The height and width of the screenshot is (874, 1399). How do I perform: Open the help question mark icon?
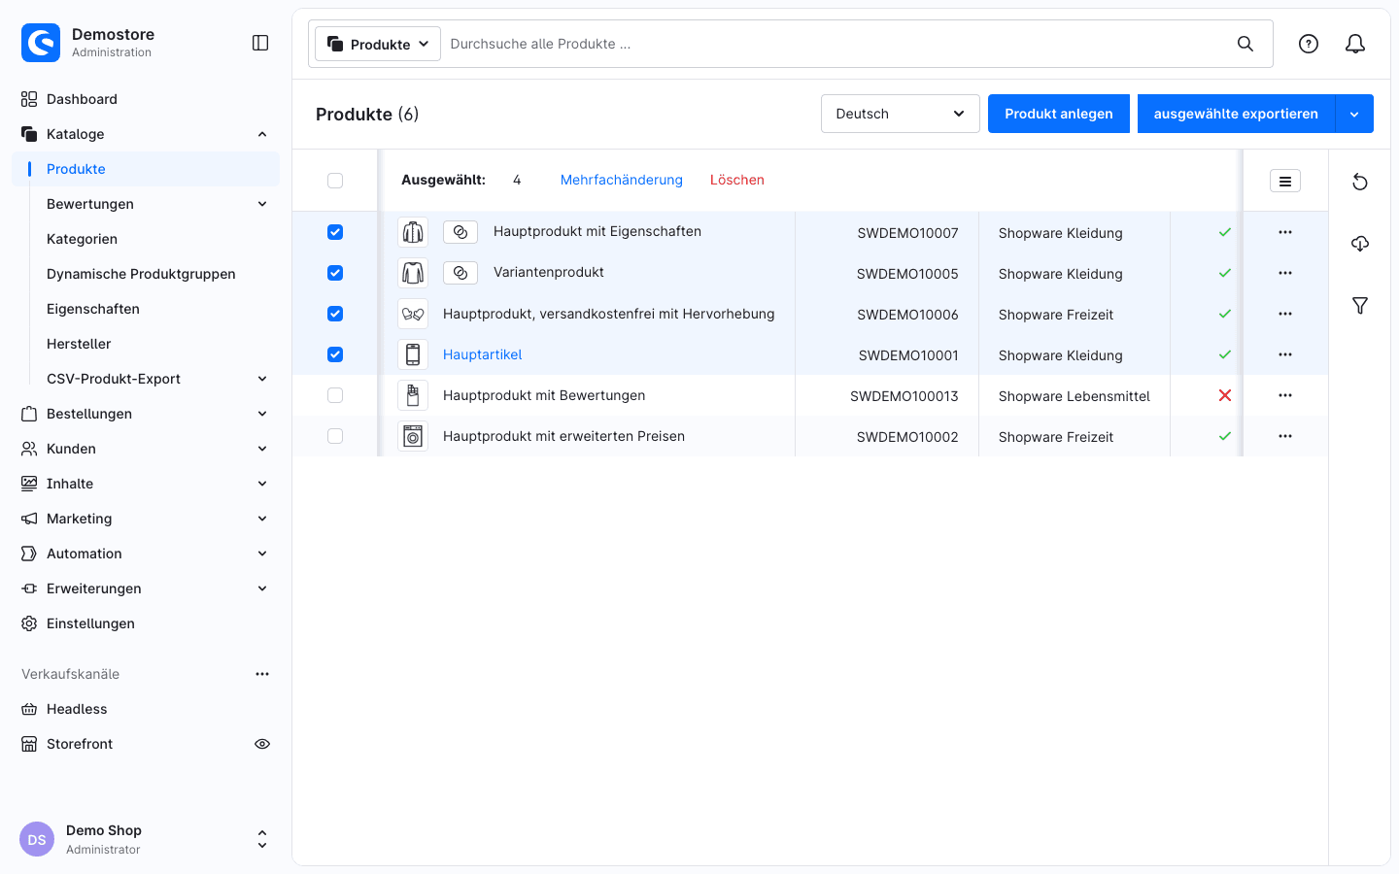pos(1309,44)
